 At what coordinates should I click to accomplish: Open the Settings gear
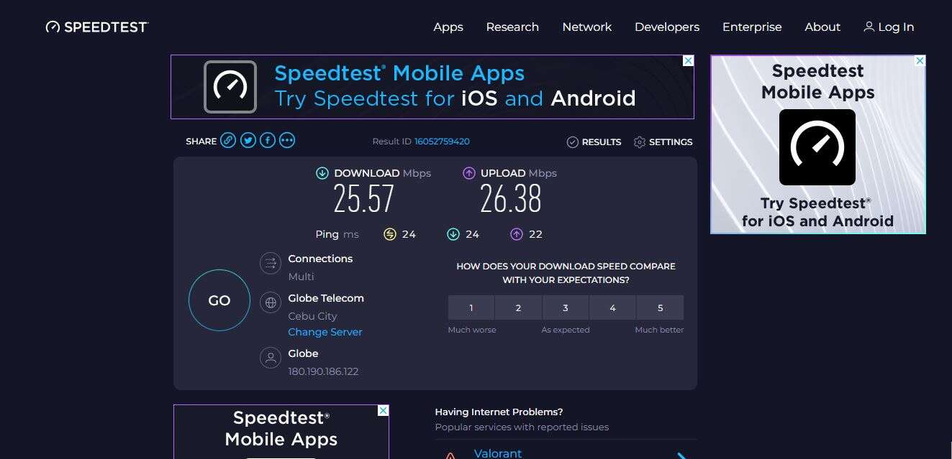pos(640,142)
